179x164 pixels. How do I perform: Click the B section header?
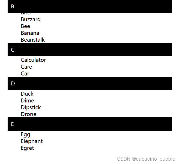[x=89, y=6]
